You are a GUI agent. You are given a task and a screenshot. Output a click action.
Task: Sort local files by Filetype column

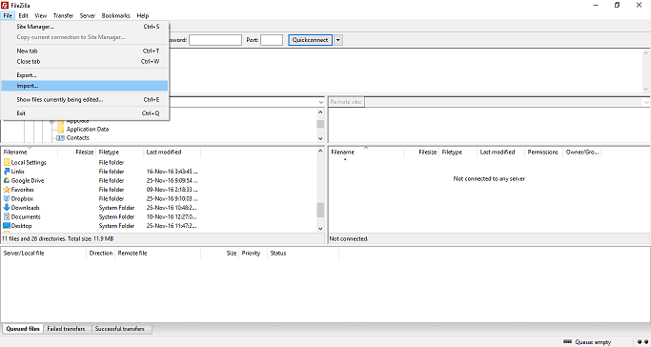pyautogui.click(x=120, y=153)
